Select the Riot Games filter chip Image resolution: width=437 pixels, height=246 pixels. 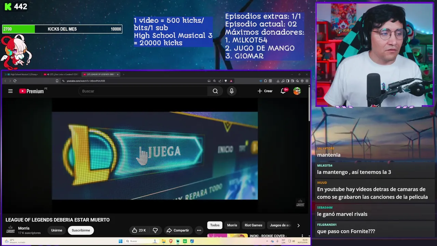coord(253,225)
